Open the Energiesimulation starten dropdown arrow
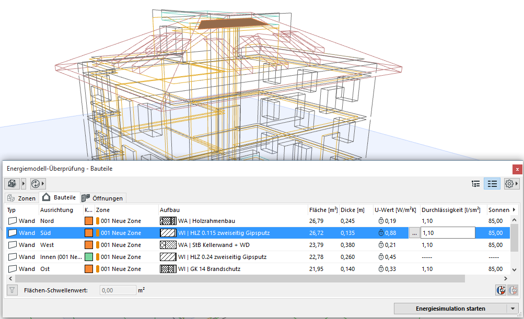This screenshot has width=524, height=319. [x=513, y=309]
